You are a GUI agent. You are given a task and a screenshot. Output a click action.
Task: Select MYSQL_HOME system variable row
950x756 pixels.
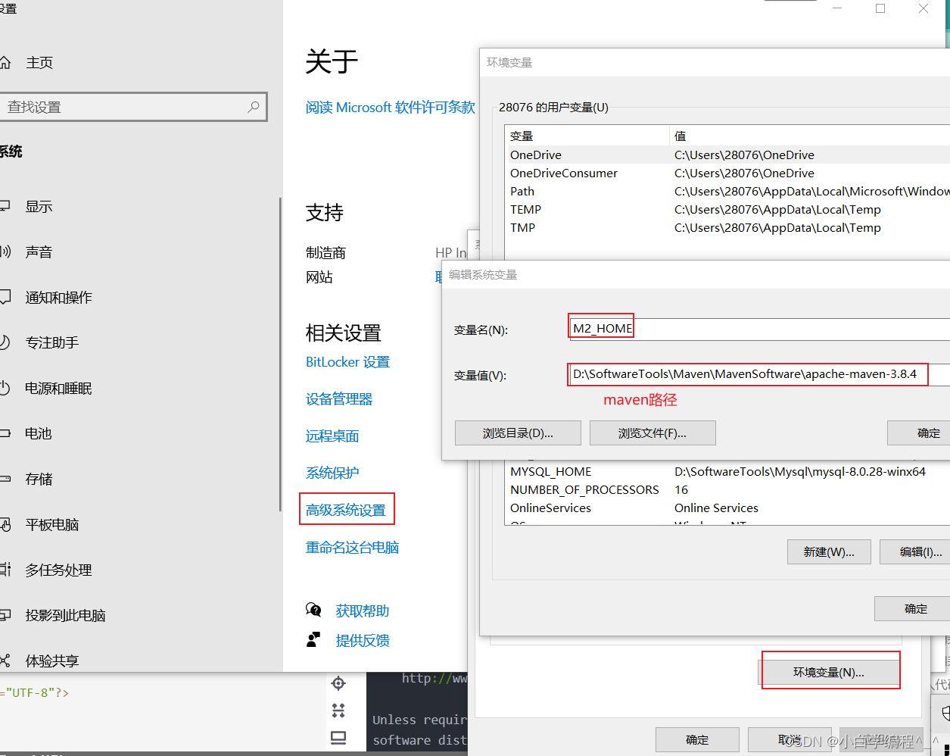tap(727, 472)
